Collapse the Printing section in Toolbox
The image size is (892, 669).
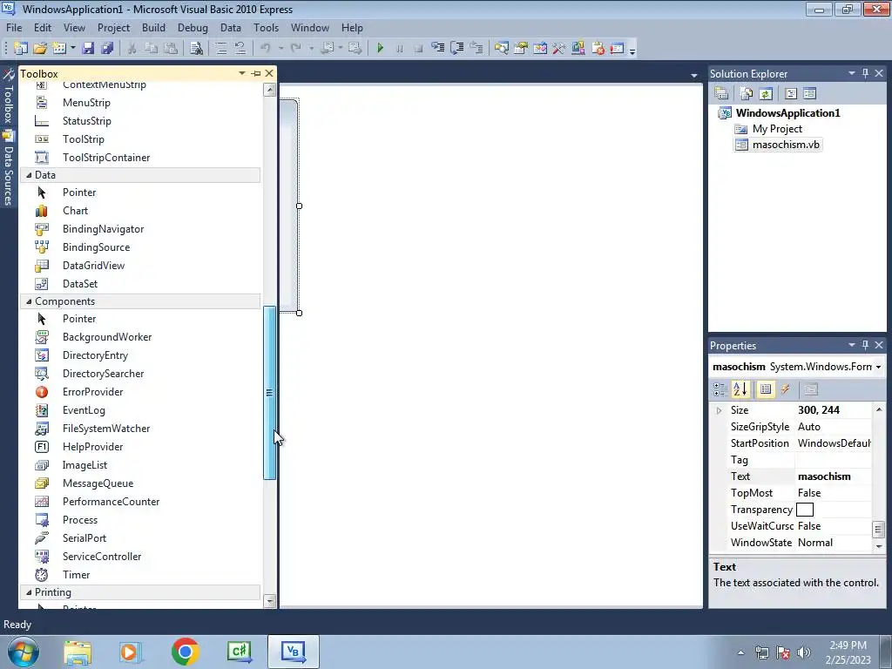[x=29, y=592]
